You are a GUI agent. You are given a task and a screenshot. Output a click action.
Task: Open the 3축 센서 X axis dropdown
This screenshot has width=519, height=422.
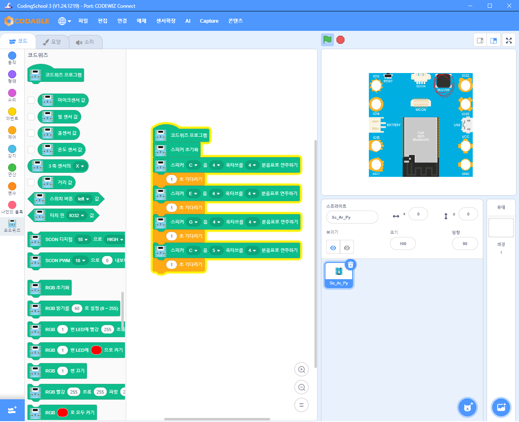click(x=80, y=166)
